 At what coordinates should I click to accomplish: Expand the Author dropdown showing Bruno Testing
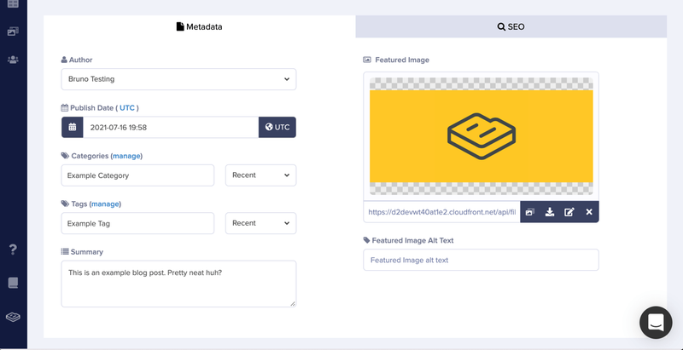click(178, 79)
